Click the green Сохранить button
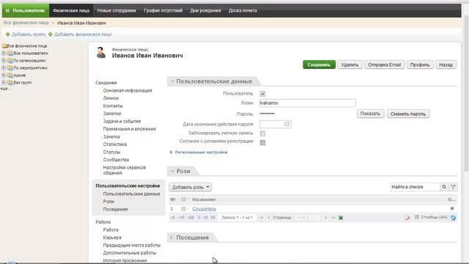The image size is (469, 264). (x=319, y=65)
